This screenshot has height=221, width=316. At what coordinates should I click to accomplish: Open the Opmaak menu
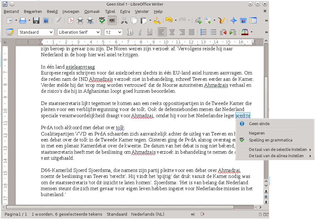(x=92, y=12)
